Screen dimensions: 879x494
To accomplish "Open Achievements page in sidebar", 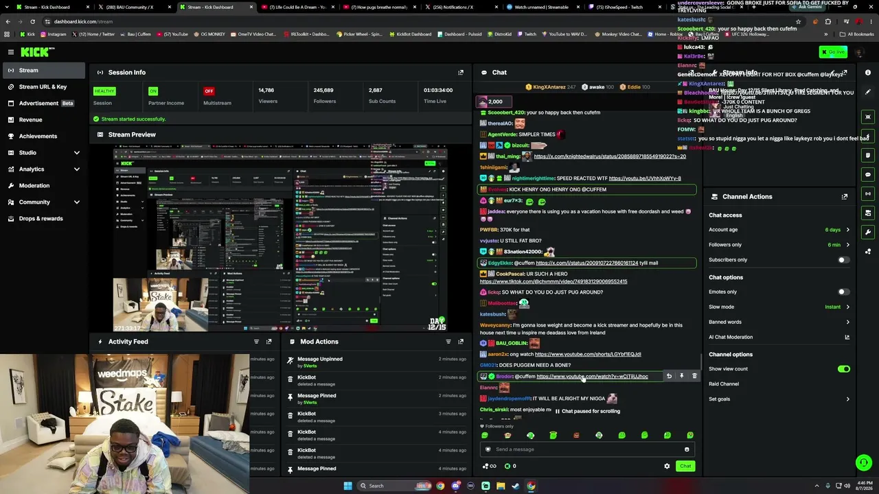I will coord(43,136).
